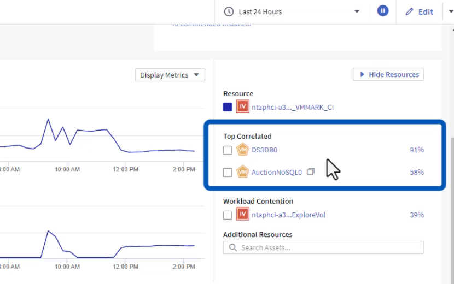Open the ntaphci VMMARK_CI resource link
This screenshot has height=284, width=454.
292,107
